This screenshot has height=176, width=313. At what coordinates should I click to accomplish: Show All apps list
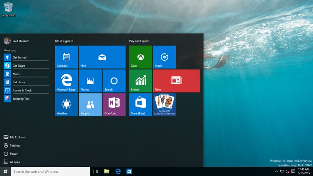(12, 162)
